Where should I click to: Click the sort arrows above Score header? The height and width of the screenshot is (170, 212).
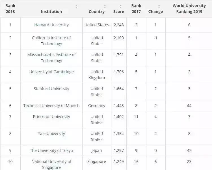[120, 6]
